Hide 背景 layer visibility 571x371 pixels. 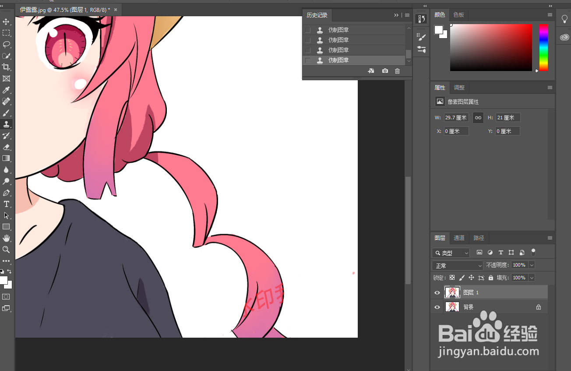(437, 307)
